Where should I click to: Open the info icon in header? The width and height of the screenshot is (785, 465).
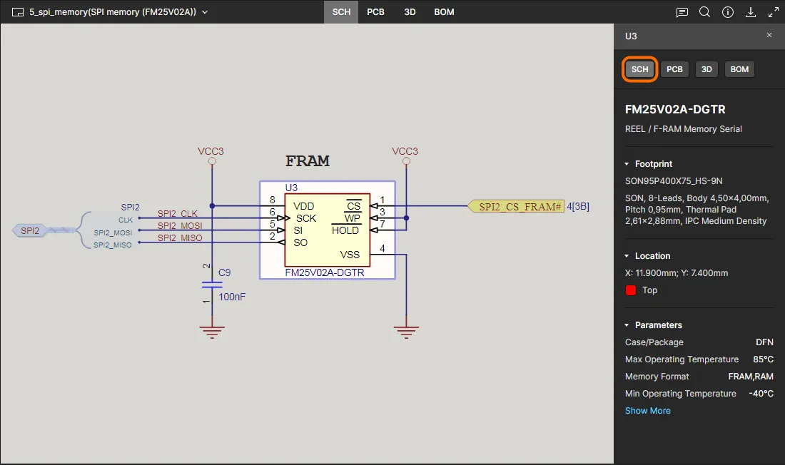coord(727,12)
